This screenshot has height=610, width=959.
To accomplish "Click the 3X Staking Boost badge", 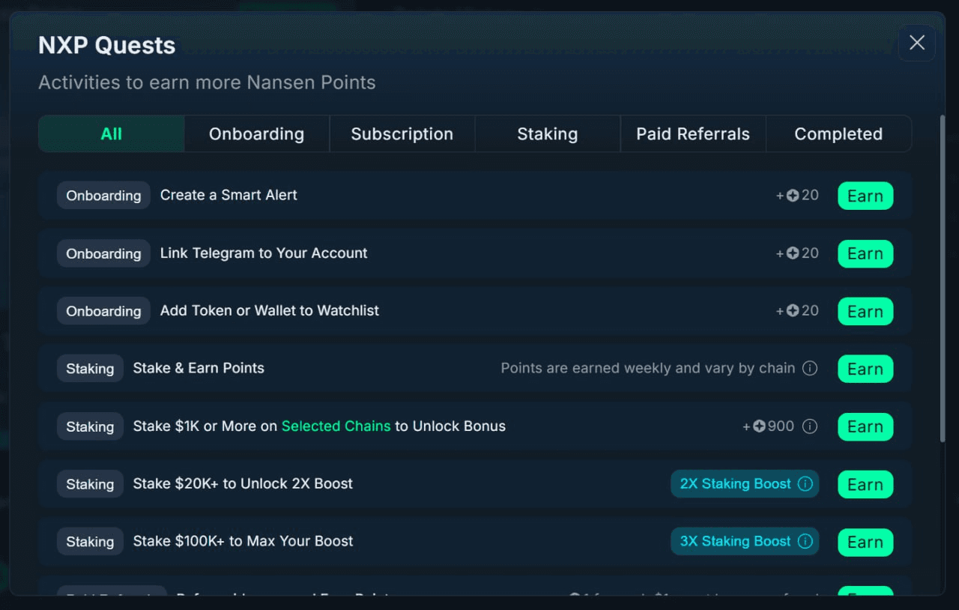I will (745, 541).
